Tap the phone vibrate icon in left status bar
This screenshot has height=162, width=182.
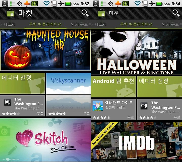pyautogui.click(x=54, y=4)
